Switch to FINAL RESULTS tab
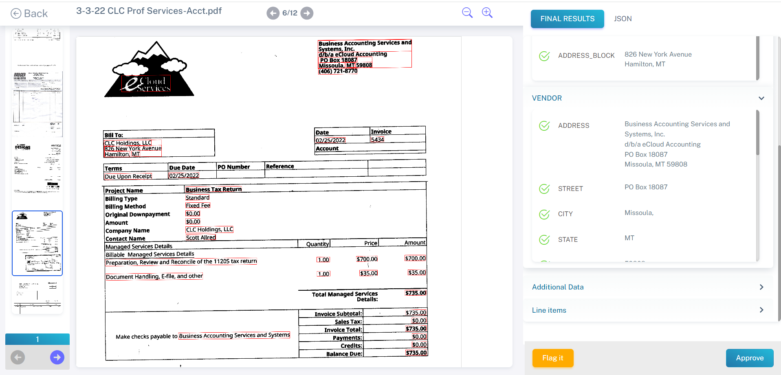 (567, 19)
